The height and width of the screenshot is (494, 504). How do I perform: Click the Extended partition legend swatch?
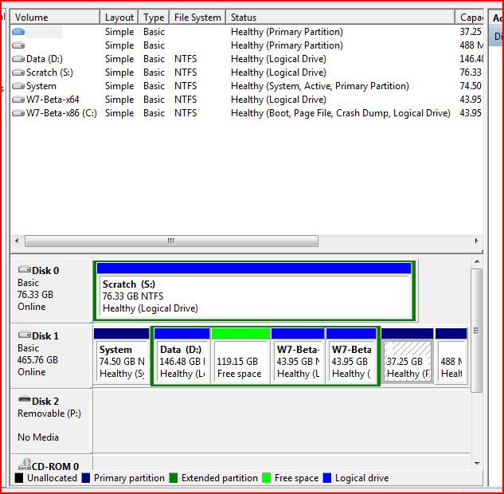tap(174, 478)
